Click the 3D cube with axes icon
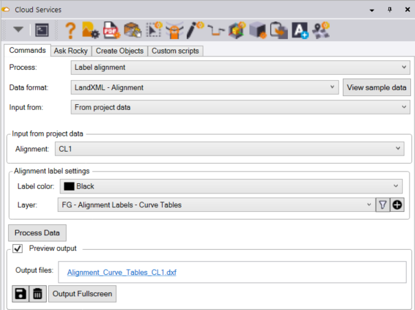Image resolution: width=415 pixels, height=310 pixels. pyautogui.click(x=237, y=30)
